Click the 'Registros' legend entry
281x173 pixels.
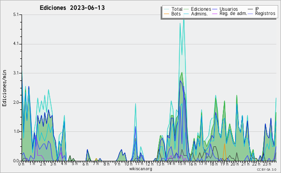[265, 14]
